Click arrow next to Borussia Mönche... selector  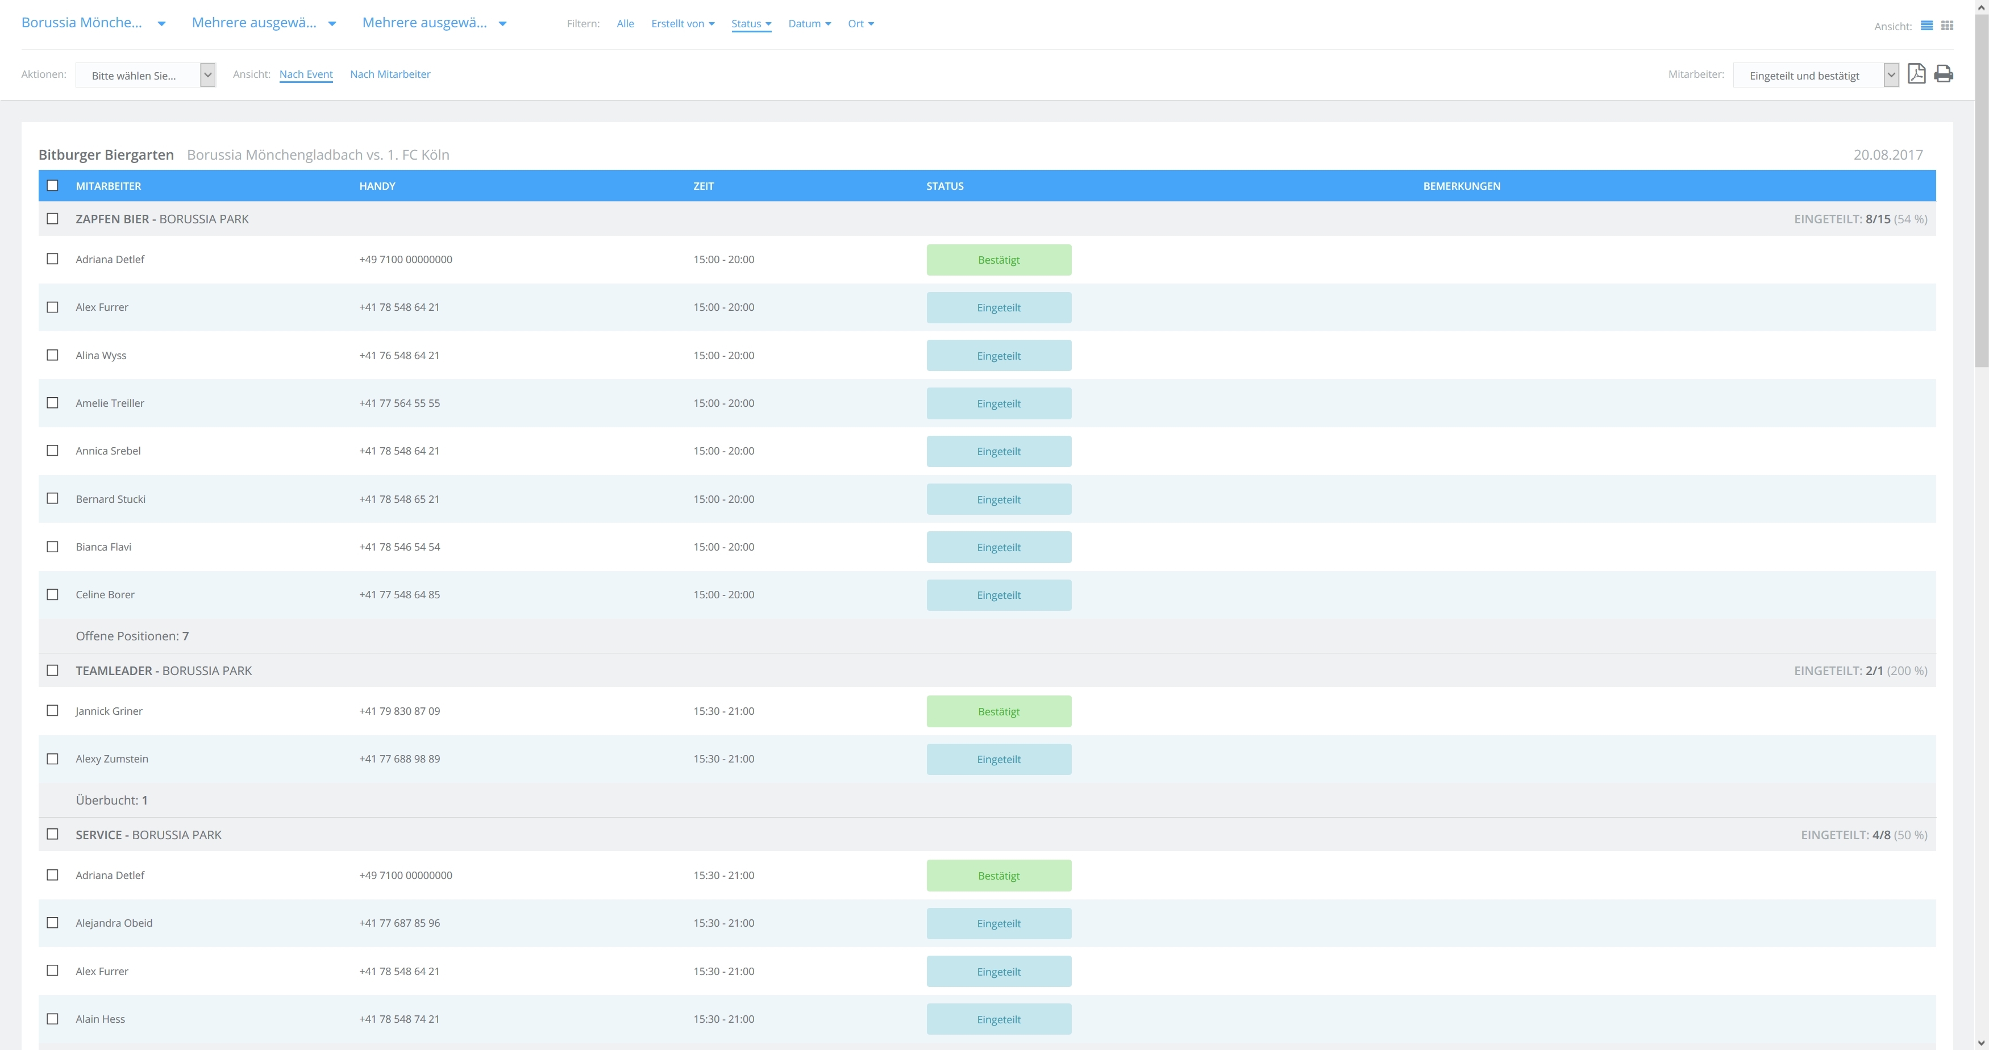click(x=161, y=24)
